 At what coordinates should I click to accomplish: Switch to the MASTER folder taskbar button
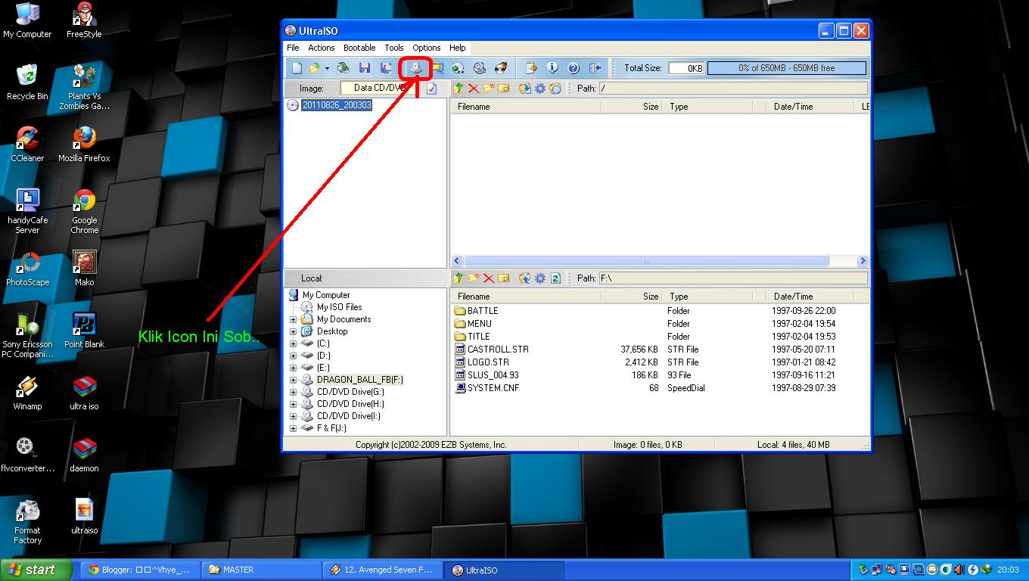tap(261, 570)
